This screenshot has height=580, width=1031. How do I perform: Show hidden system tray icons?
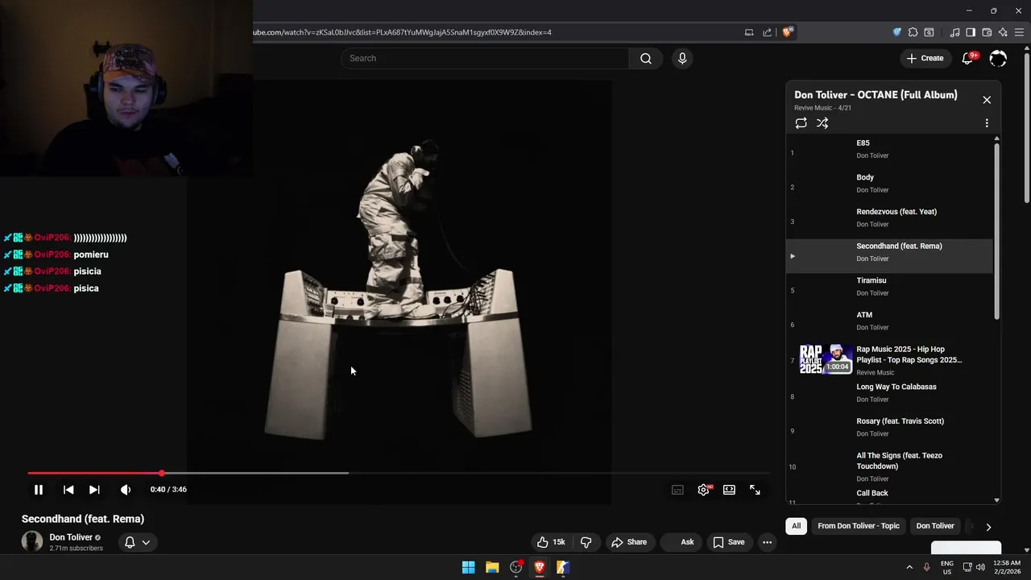(909, 567)
